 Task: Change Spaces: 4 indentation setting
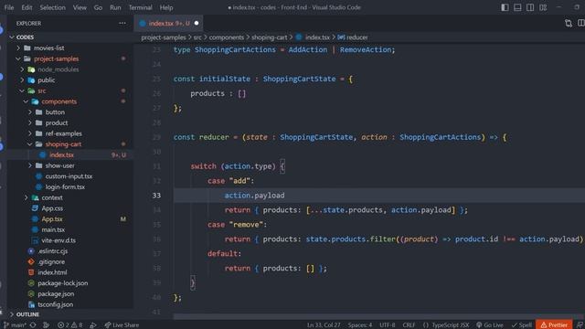[360, 325]
